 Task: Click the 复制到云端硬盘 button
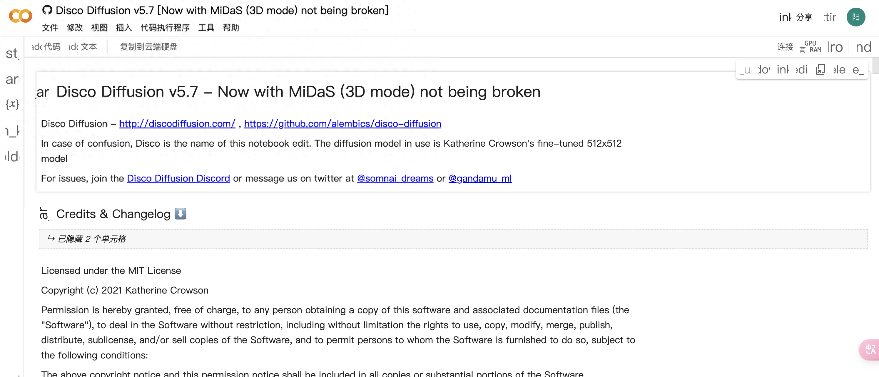148,47
